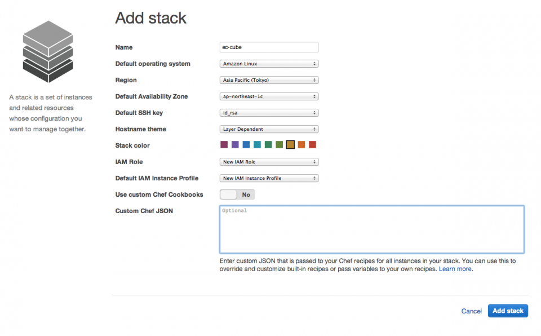
Task: Click the stack layers icon
Action: point(48,51)
